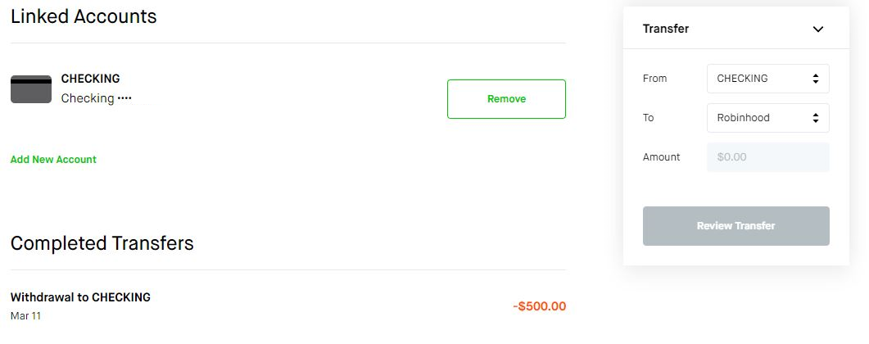This screenshot has width=869, height=344.
Task: Focus the Amount field showing $0.00
Action: (767, 156)
